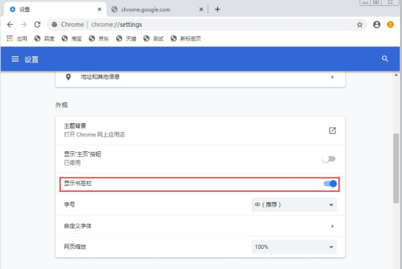
Task: Turn off the 显示书签栏 toggle
Action: [x=330, y=183]
